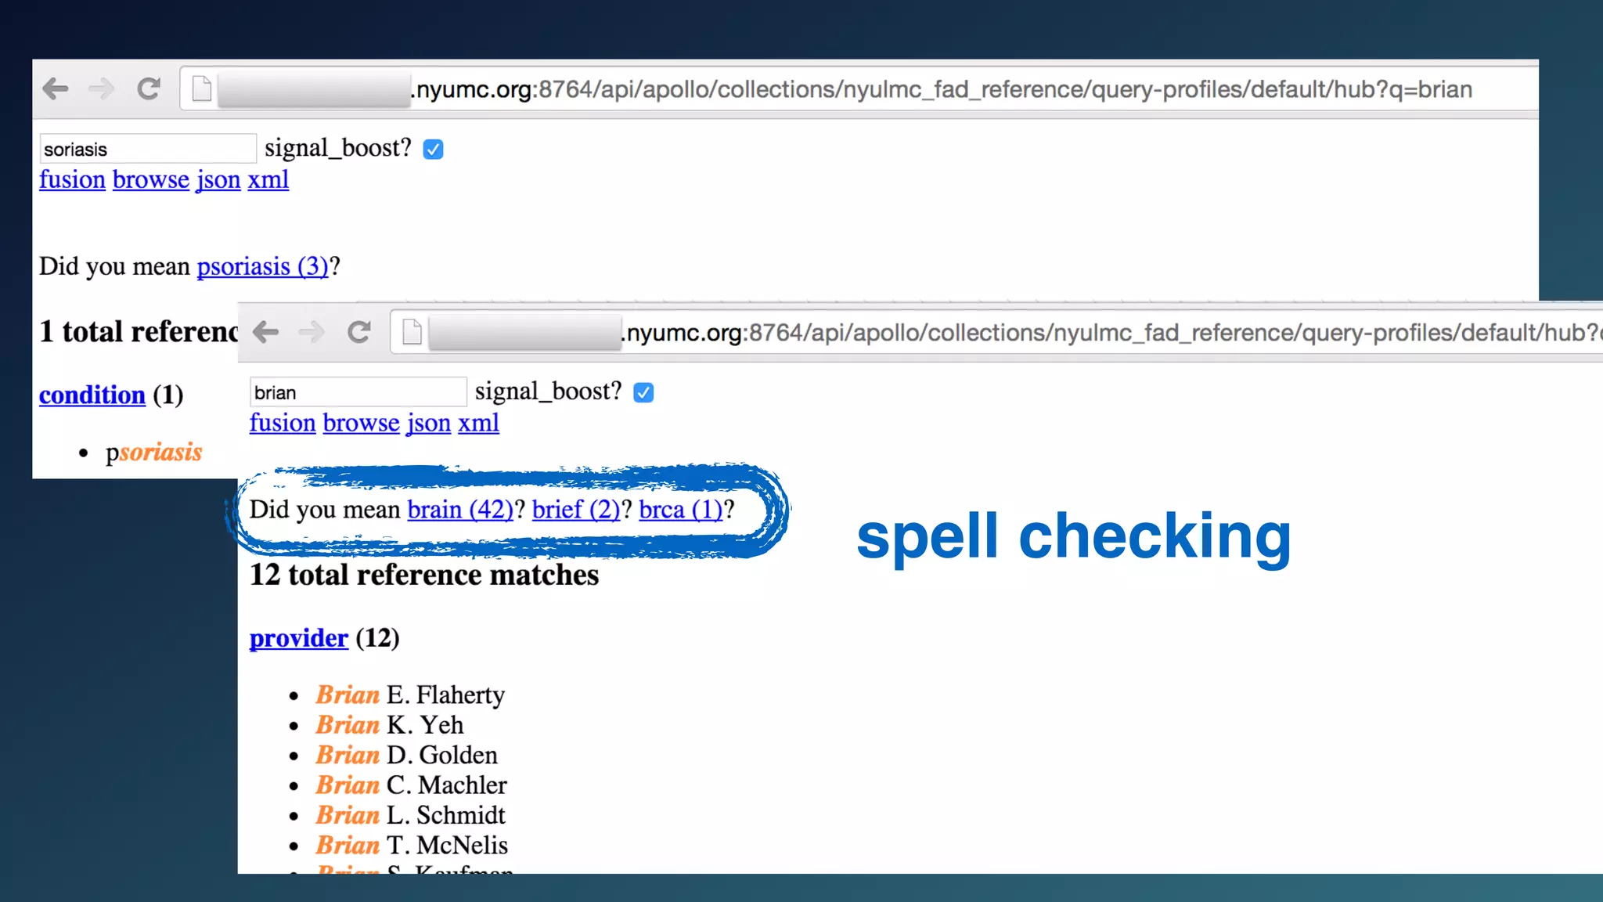Click the page icon in the rear window address bar
This screenshot has width=1603, height=902.
(x=202, y=88)
